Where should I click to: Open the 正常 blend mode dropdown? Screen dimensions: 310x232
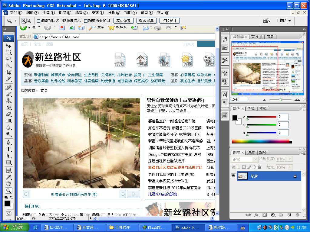point(244,159)
